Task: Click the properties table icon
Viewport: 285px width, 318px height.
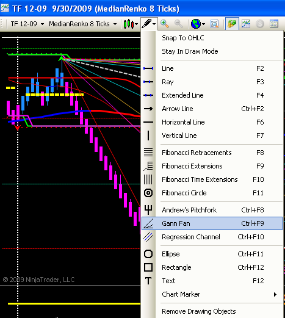Action: pyautogui.click(x=274, y=24)
